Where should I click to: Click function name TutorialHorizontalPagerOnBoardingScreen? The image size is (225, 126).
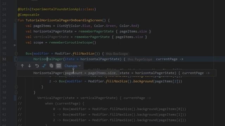(64, 20)
